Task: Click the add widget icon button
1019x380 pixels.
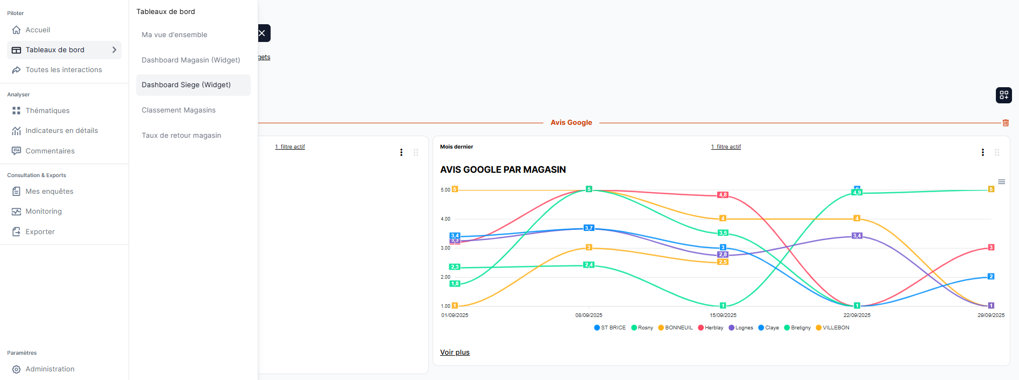Action: 1003,95
